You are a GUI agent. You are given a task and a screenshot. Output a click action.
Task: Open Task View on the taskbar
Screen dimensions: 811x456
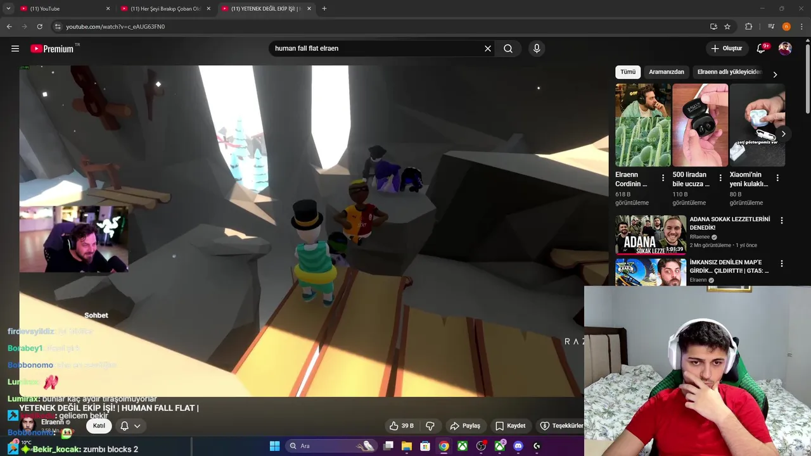pos(388,446)
